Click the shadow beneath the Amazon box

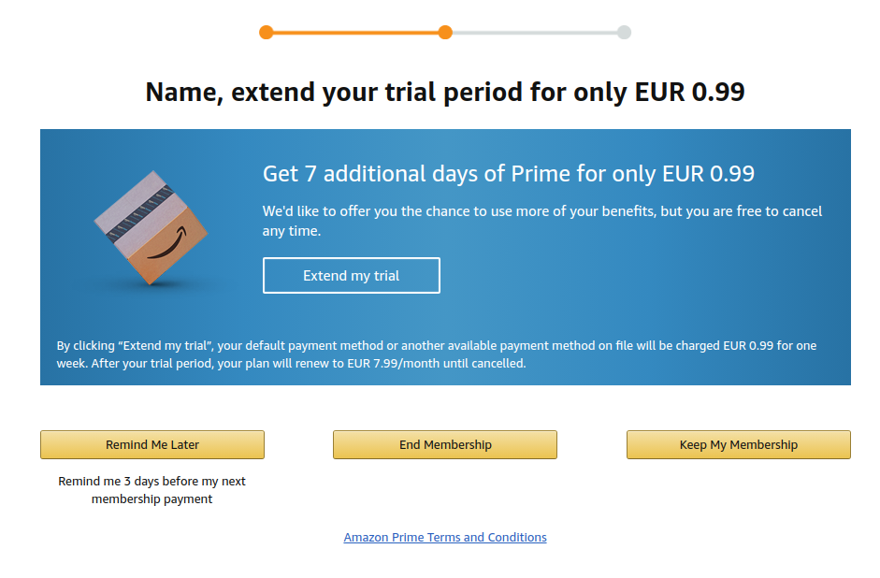152,286
